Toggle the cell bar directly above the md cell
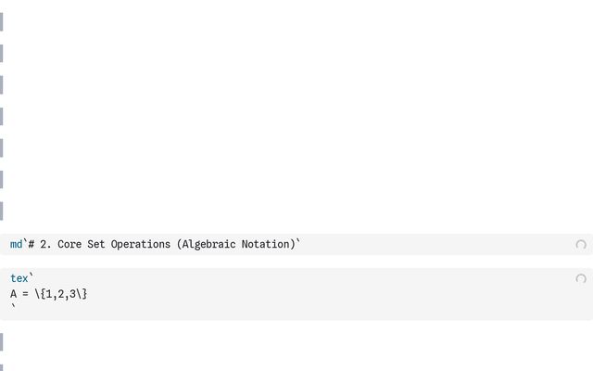Viewport: 593px width, 371px height. tap(2, 211)
